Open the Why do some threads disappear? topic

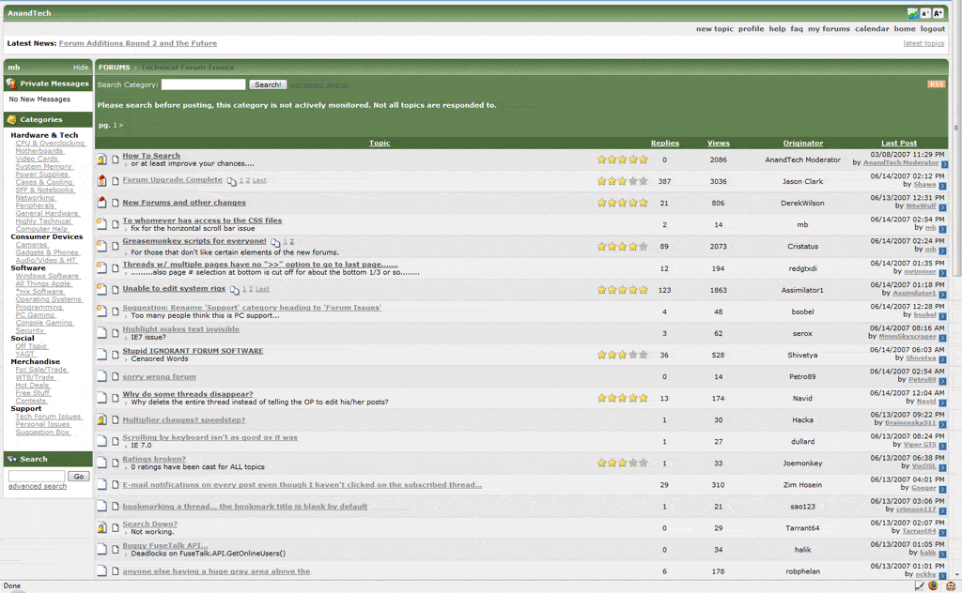[188, 394]
